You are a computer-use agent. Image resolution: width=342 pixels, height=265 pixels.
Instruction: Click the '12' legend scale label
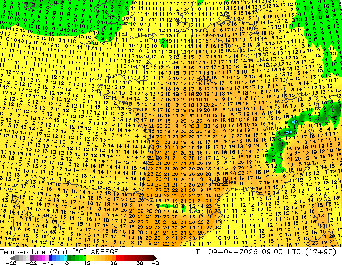coord(87,263)
